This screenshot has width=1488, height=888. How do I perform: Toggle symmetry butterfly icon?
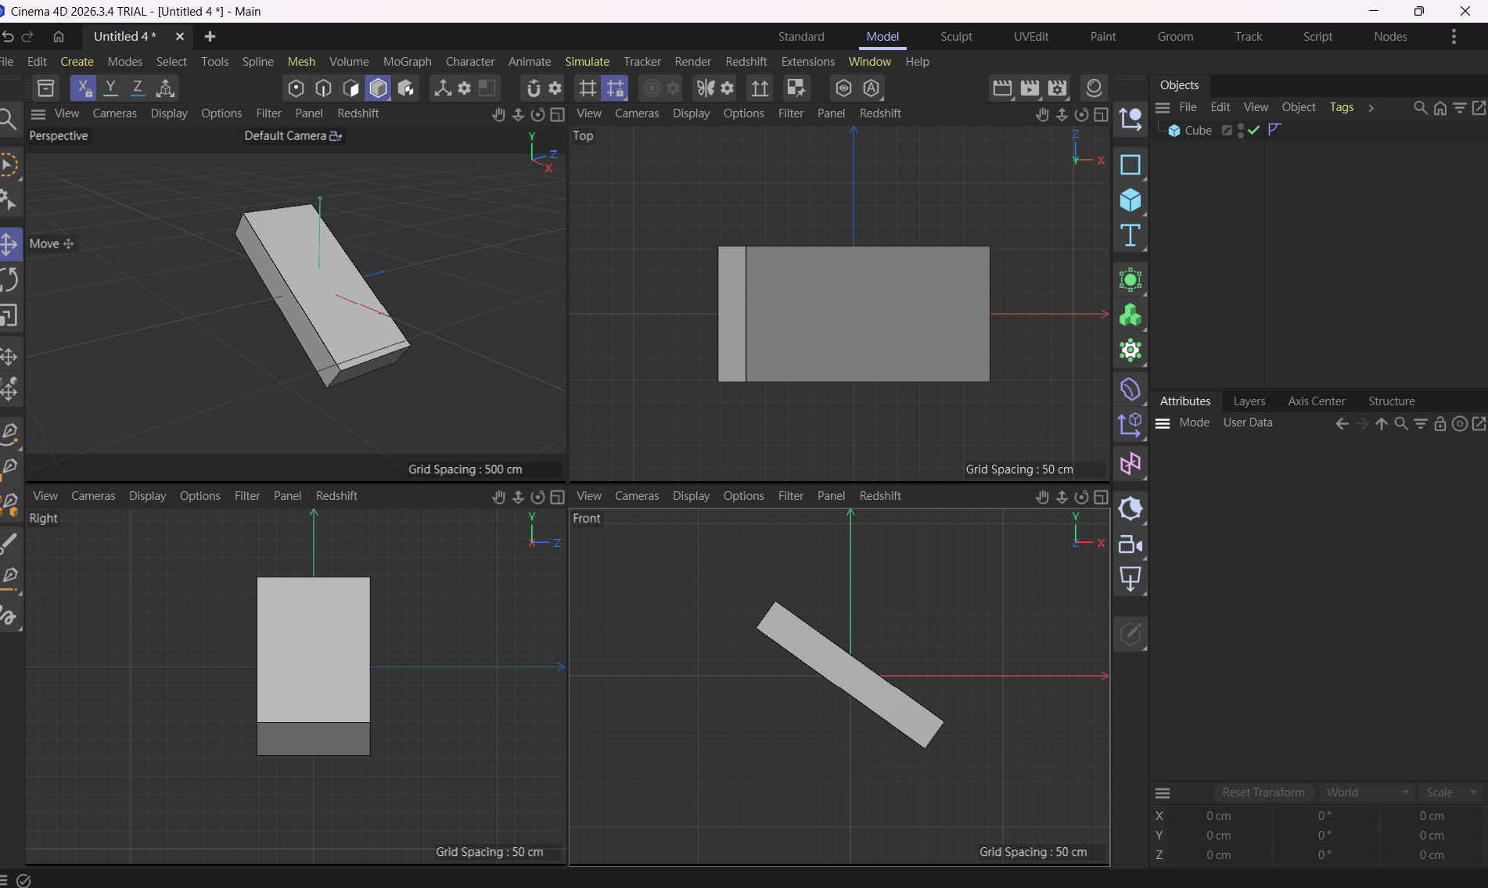pos(706,88)
